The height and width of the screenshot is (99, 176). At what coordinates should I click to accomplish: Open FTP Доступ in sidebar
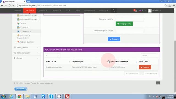[23, 27]
